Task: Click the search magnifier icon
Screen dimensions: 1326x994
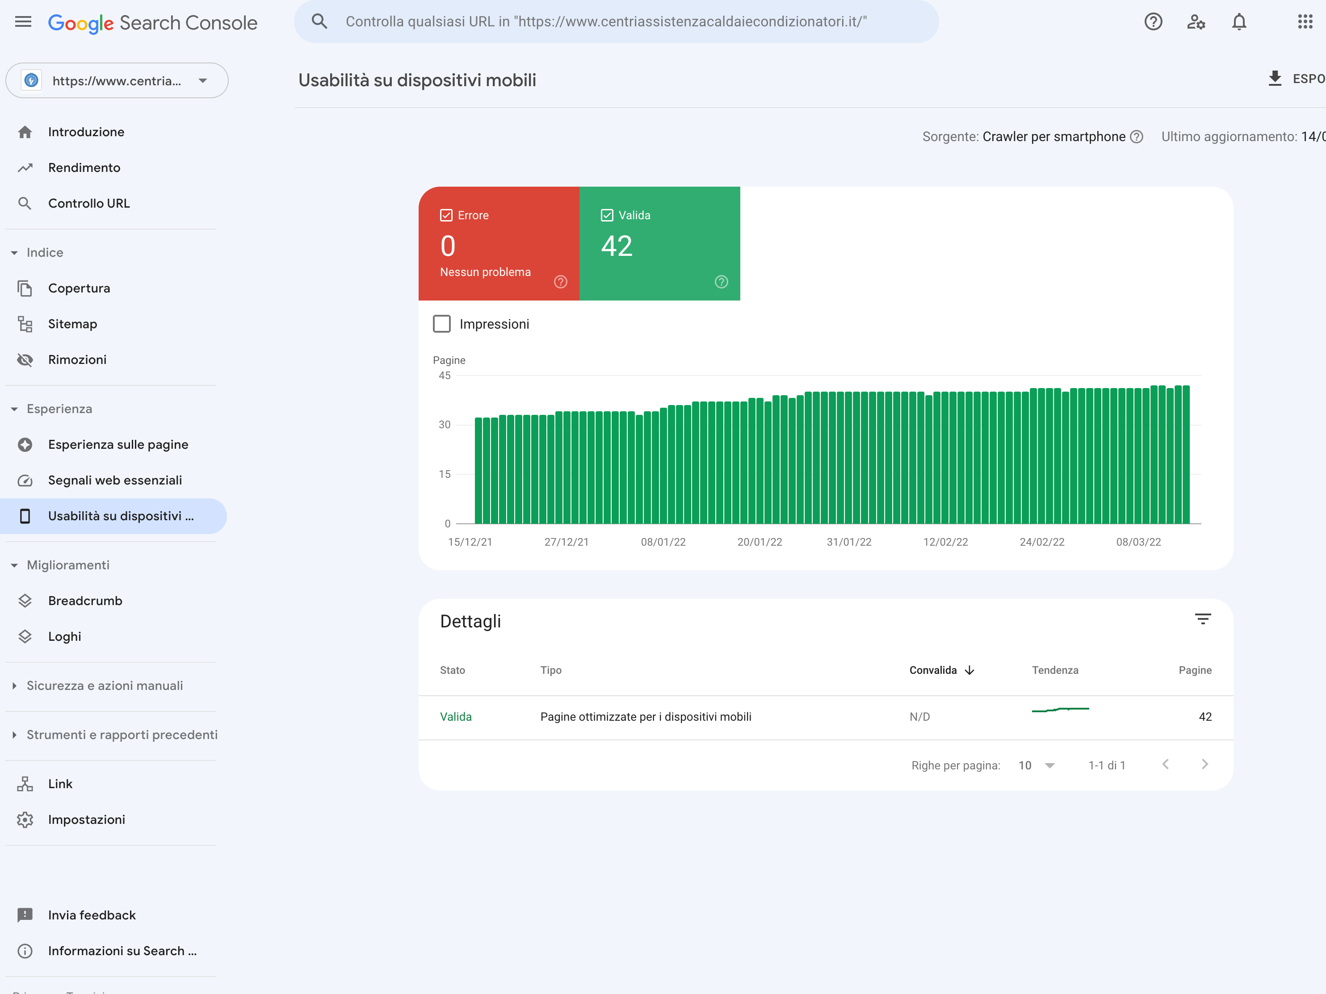Action: pos(319,21)
